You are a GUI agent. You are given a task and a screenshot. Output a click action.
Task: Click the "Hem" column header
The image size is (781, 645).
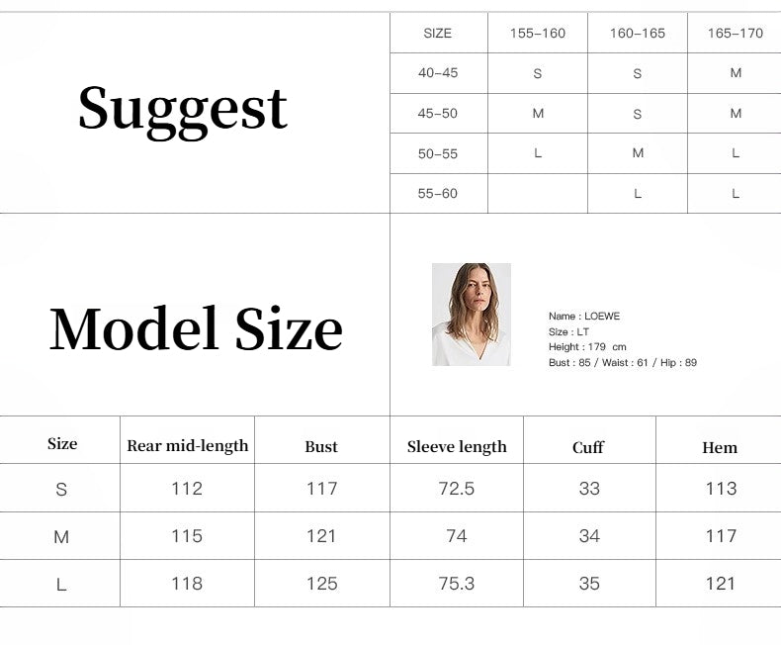720,447
